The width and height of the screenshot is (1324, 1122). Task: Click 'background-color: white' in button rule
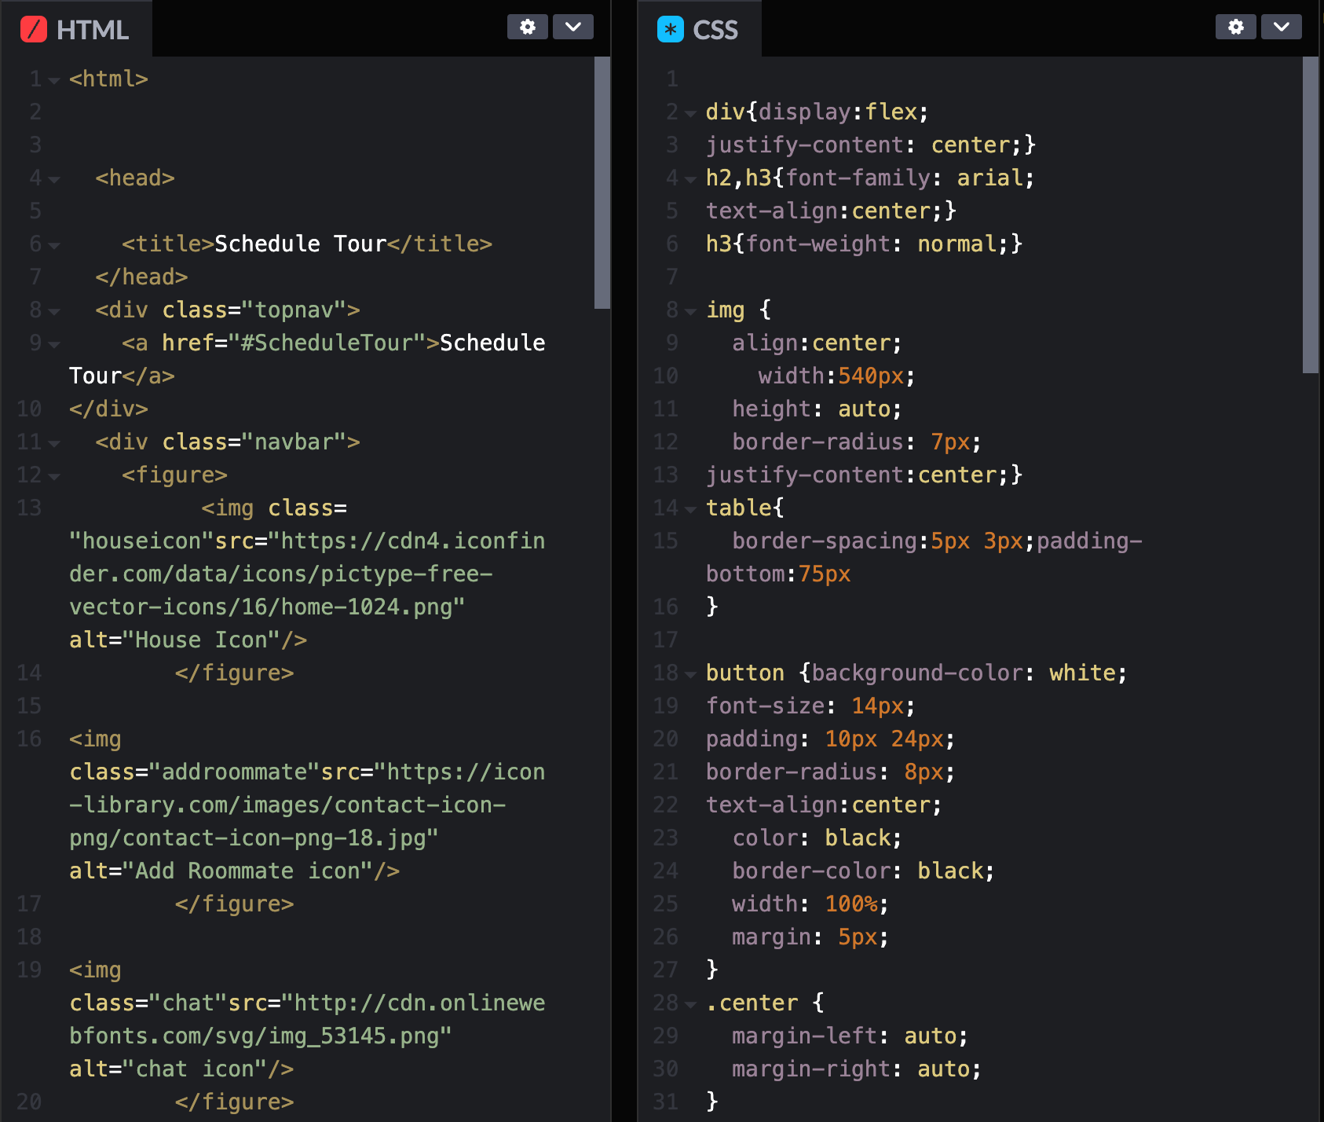(x=964, y=673)
